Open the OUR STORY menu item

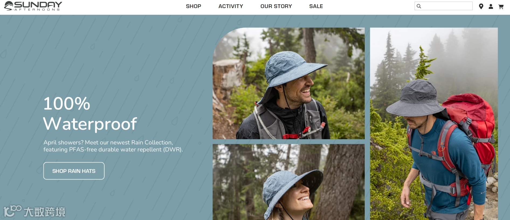[276, 6]
